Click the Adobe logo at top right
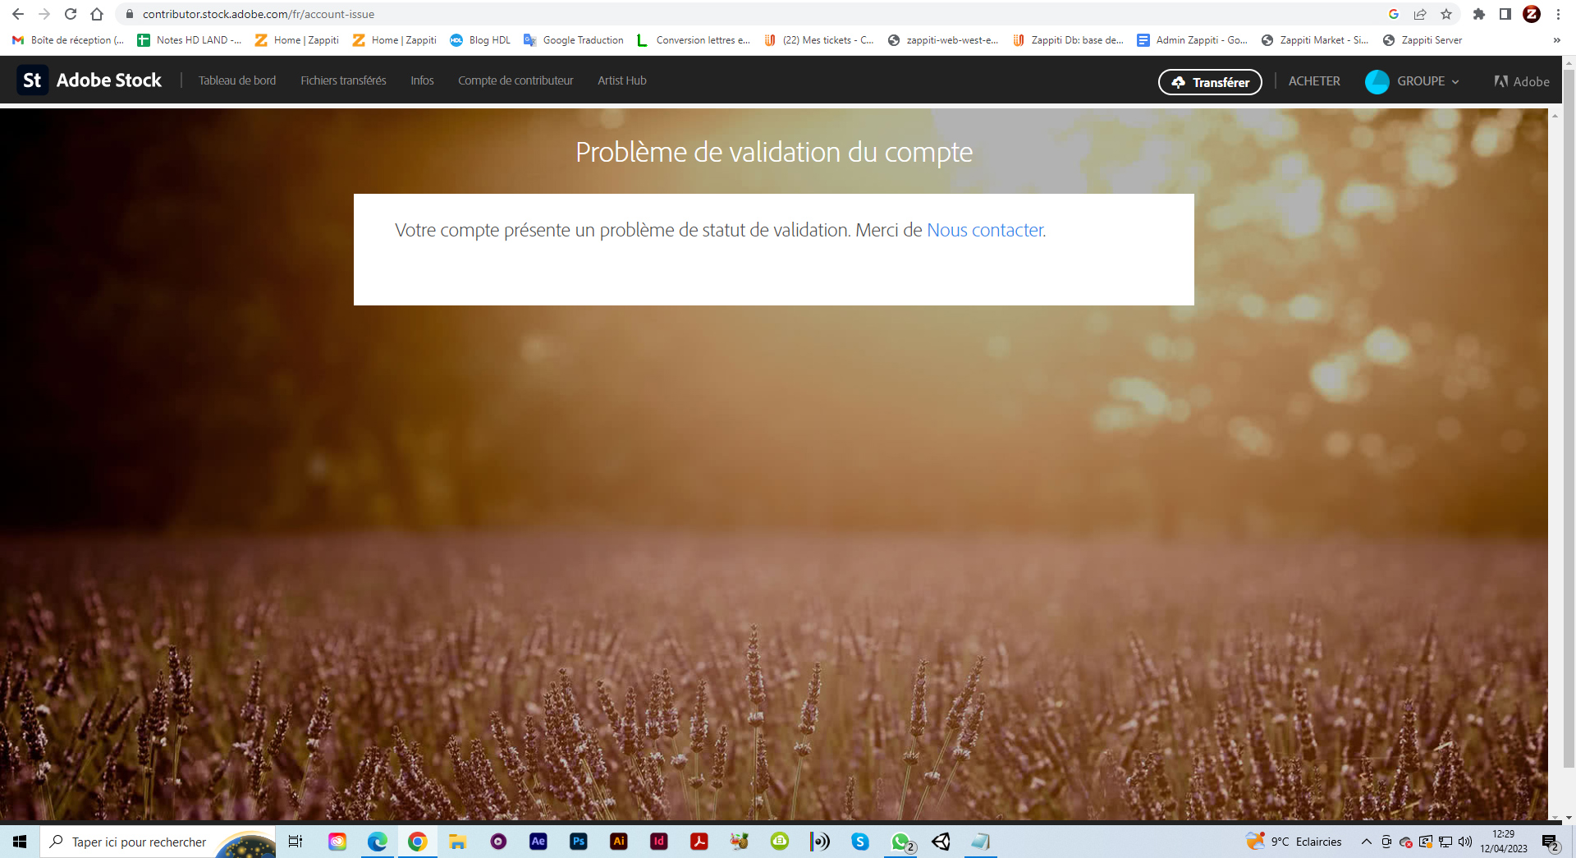Image resolution: width=1576 pixels, height=858 pixels. pyautogui.click(x=1521, y=81)
